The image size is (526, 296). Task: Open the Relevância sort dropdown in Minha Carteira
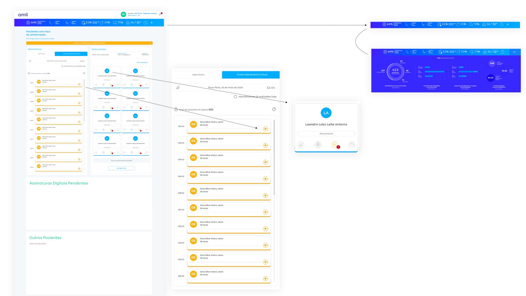[x=145, y=55]
